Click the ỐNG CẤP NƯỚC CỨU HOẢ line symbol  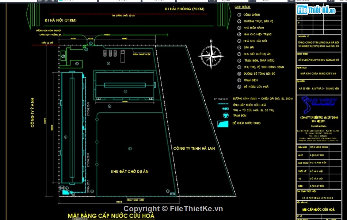coord(223,104)
